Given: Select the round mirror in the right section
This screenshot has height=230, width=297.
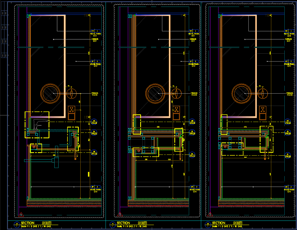Looking at the screenshot, I should click(x=241, y=93).
